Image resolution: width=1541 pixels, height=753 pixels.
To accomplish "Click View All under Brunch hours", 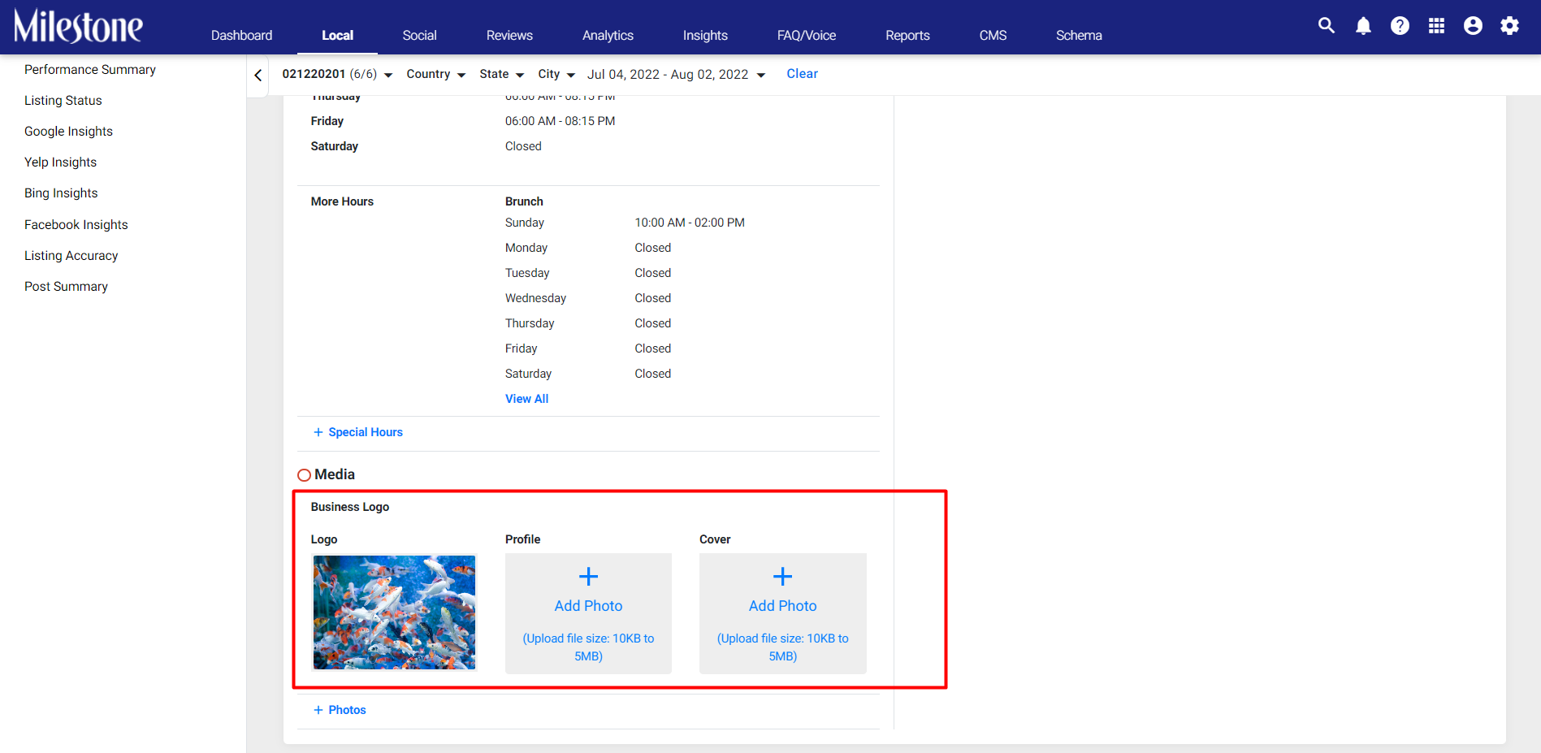I will [526, 399].
